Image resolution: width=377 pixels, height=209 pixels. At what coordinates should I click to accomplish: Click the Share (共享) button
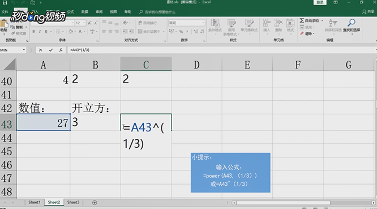[369, 12]
